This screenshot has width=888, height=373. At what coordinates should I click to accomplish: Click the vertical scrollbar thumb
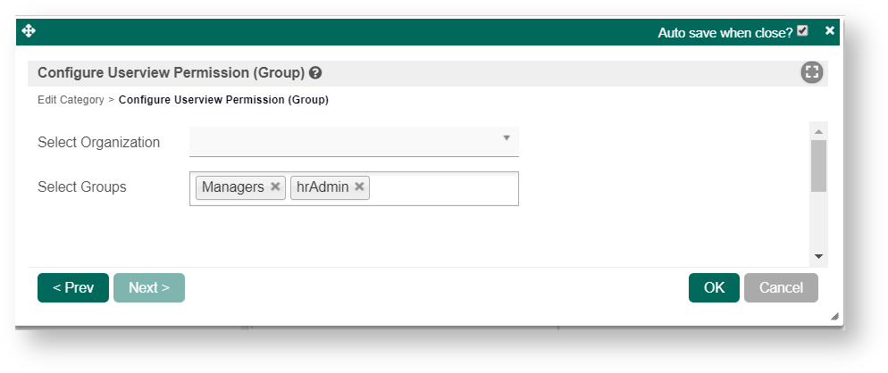pos(818,165)
